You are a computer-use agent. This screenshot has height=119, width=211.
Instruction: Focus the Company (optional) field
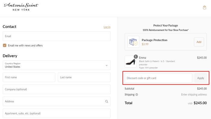pyautogui.click(x=57, y=89)
